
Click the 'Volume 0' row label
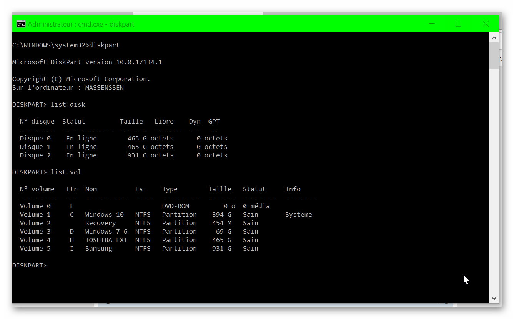point(35,206)
